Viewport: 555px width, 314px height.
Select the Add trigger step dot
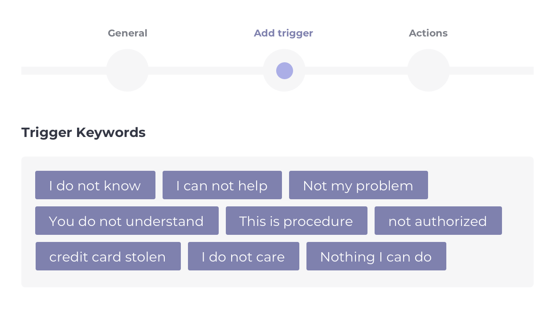(284, 70)
